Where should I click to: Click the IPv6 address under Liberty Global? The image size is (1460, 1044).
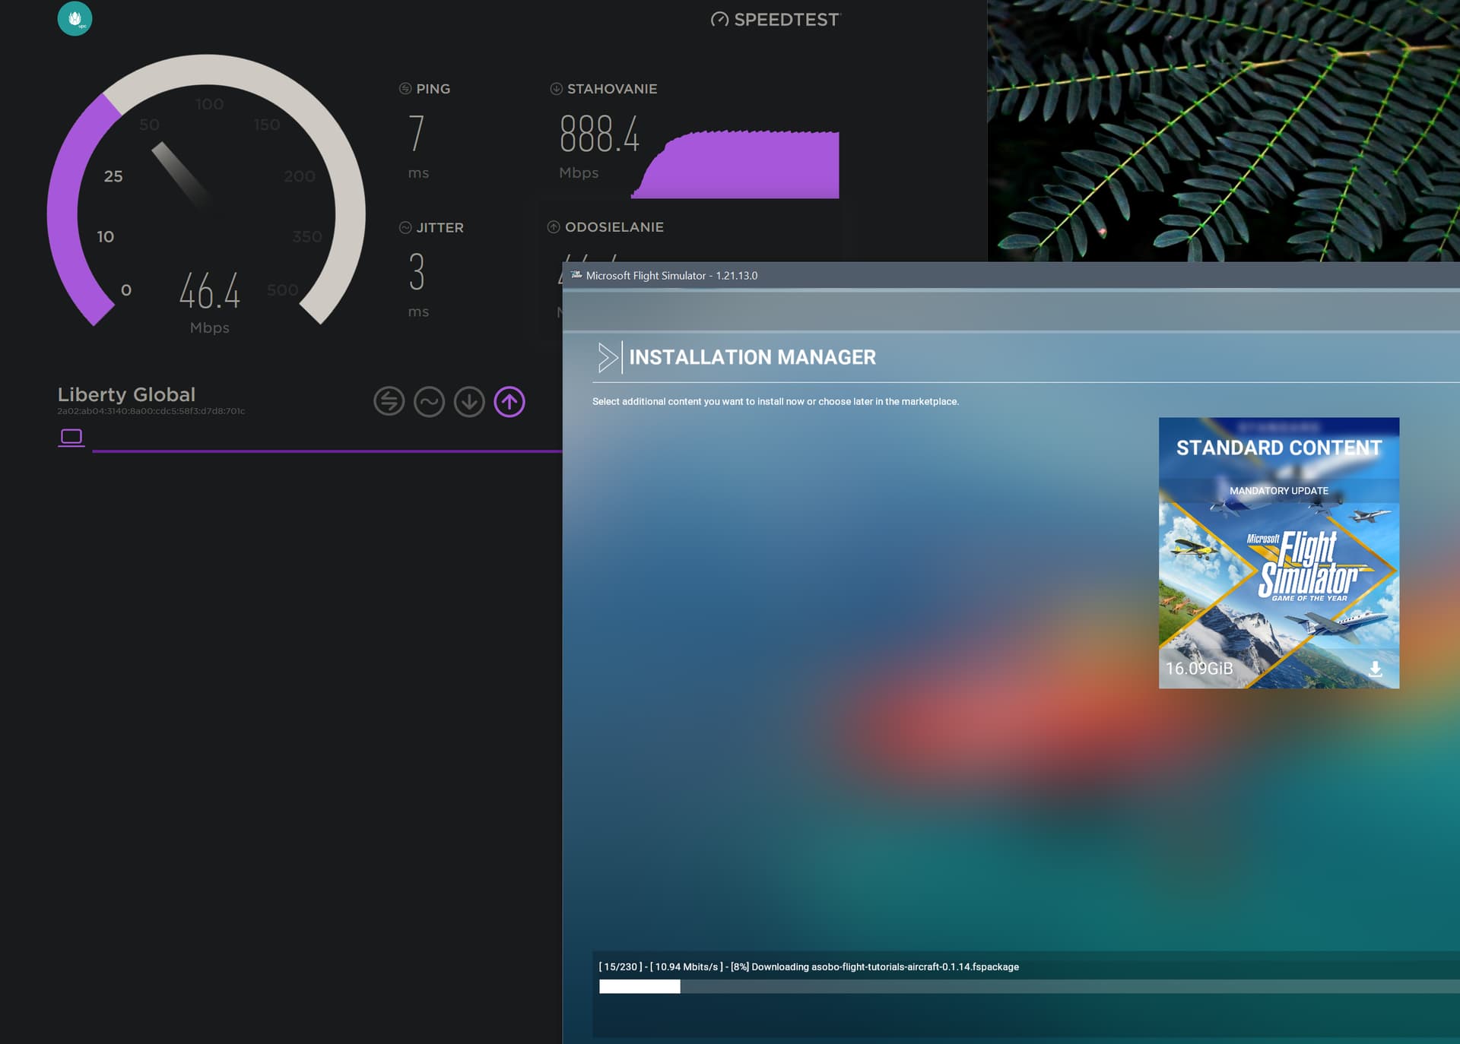[151, 411]
